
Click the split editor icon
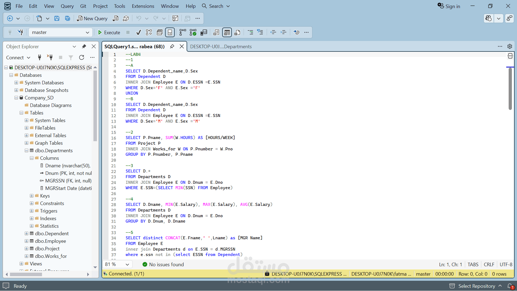point(510,56)
